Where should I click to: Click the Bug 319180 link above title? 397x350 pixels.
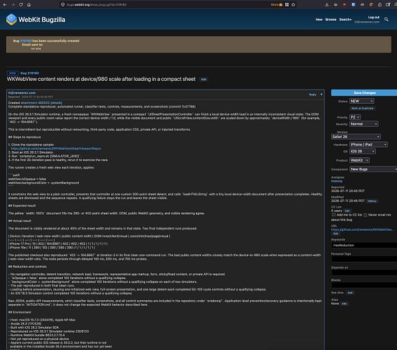point(30,73)
